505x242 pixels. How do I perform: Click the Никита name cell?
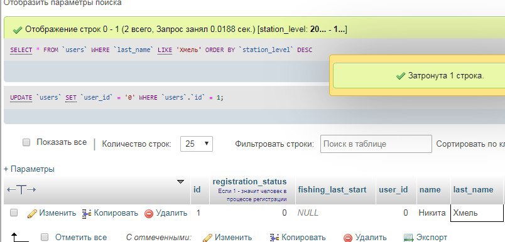coord(432,213)
